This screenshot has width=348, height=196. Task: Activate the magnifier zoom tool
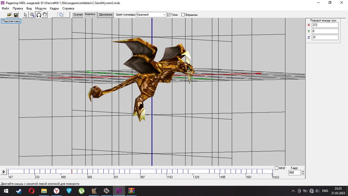[32, 15]
